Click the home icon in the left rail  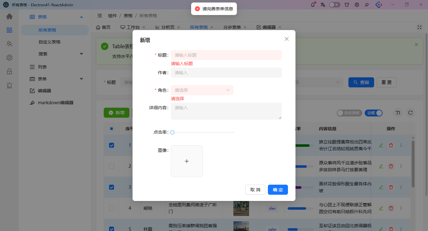(9, 16)
